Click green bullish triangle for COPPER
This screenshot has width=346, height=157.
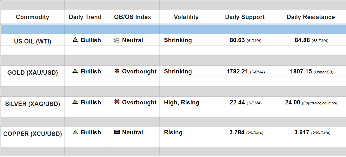click(75, 132)
